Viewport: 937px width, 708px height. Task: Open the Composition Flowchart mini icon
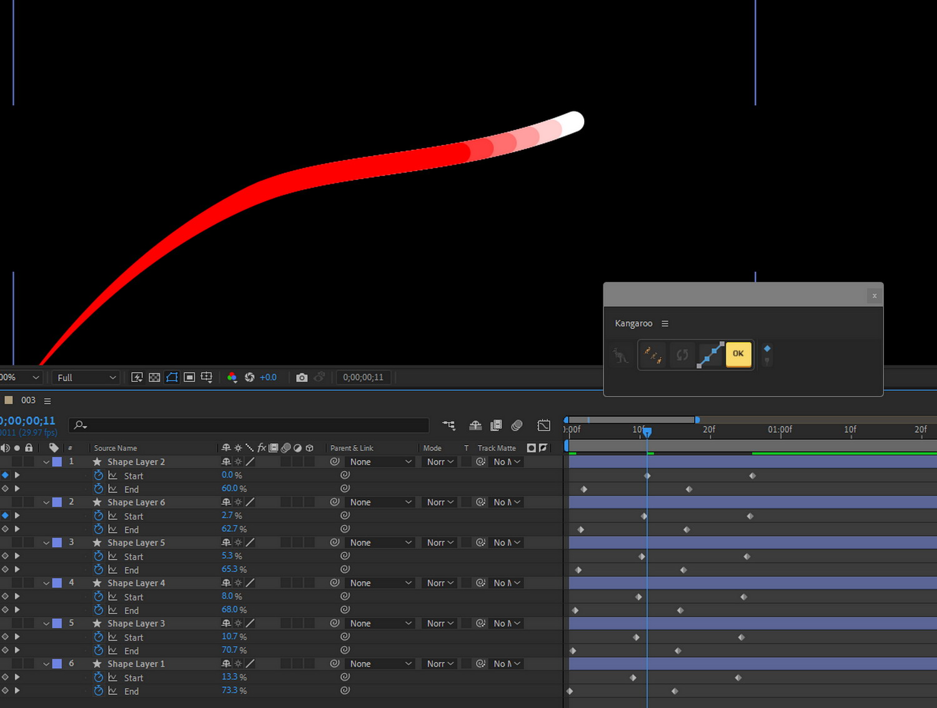tap(449, 425)
